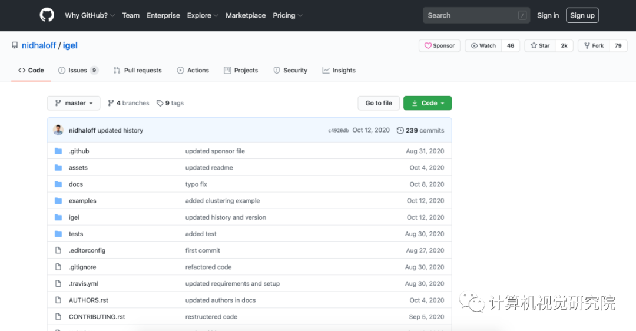
Task: Open the 239 commits history
Action: pyautogui.click(x=420, y=130)
